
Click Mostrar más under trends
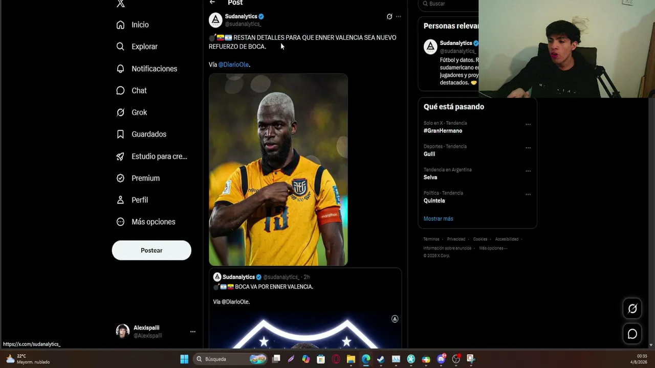coord(438,219)
